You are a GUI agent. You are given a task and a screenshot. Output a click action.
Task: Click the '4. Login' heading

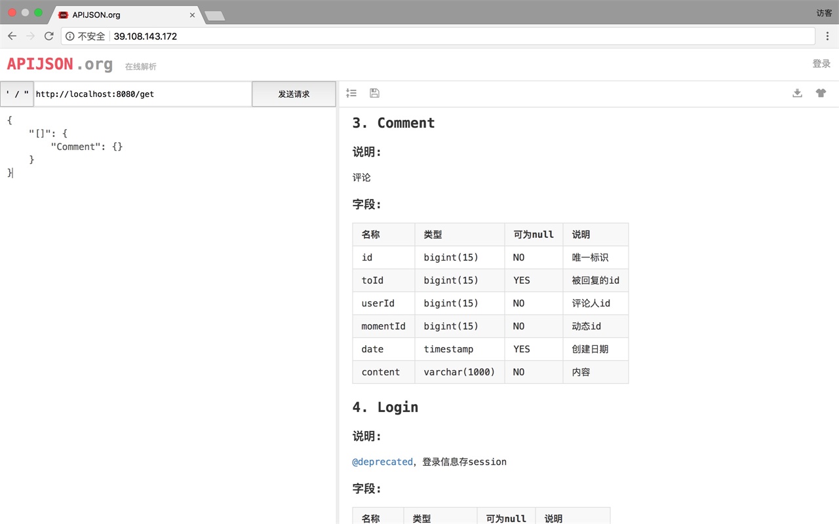pos(385,407)
